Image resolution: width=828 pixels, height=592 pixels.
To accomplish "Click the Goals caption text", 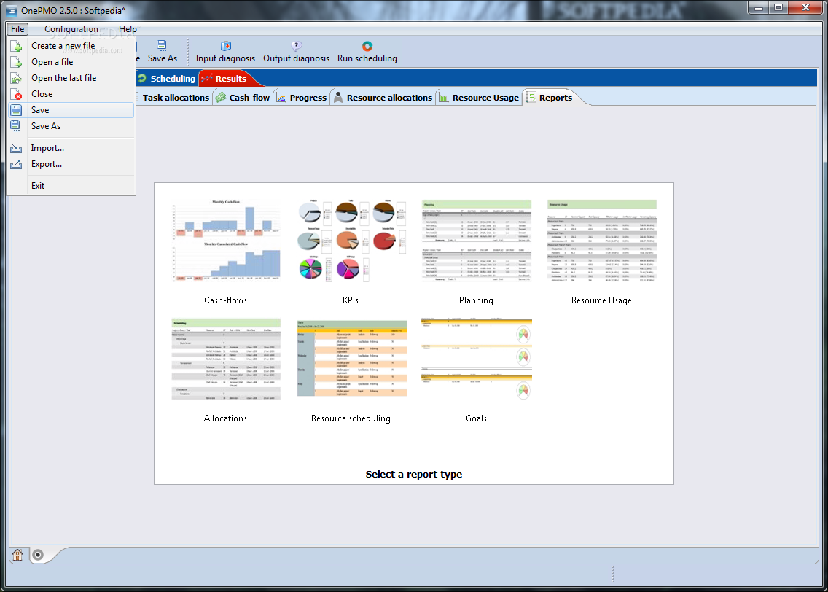I will click(476, 418).
